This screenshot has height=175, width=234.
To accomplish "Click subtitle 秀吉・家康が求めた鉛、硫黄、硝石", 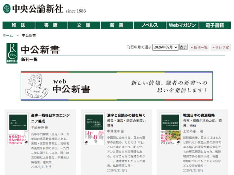I will click(202, 123).
